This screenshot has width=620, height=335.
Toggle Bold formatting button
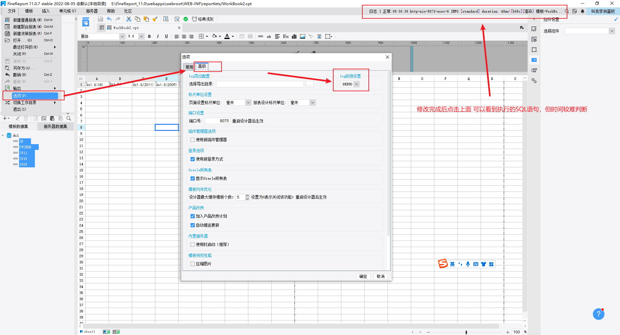[149, 36]
